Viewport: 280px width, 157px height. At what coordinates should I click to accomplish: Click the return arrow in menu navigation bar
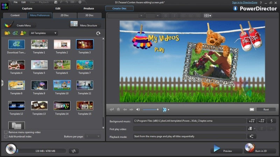coord(112,109)
